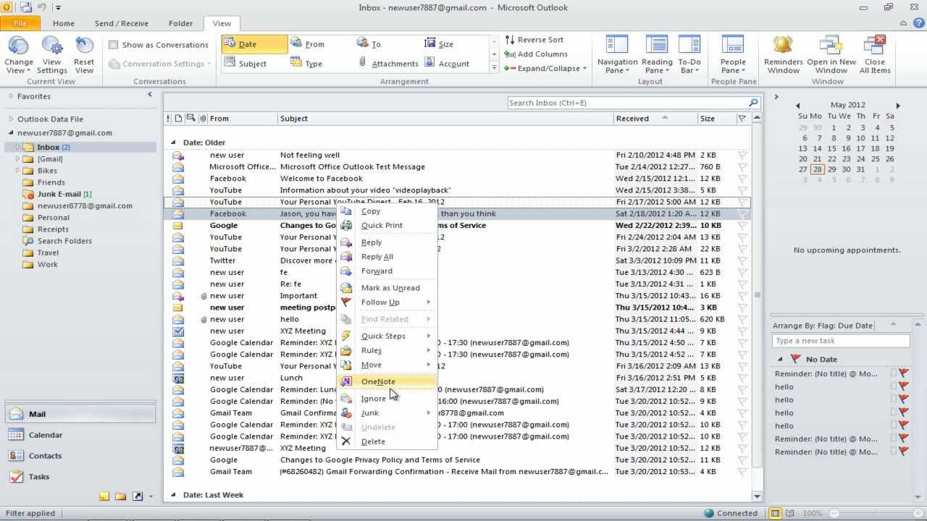
Task: Collapse the 'Date: Last Week' group
Action: click(x=173, y=495)
